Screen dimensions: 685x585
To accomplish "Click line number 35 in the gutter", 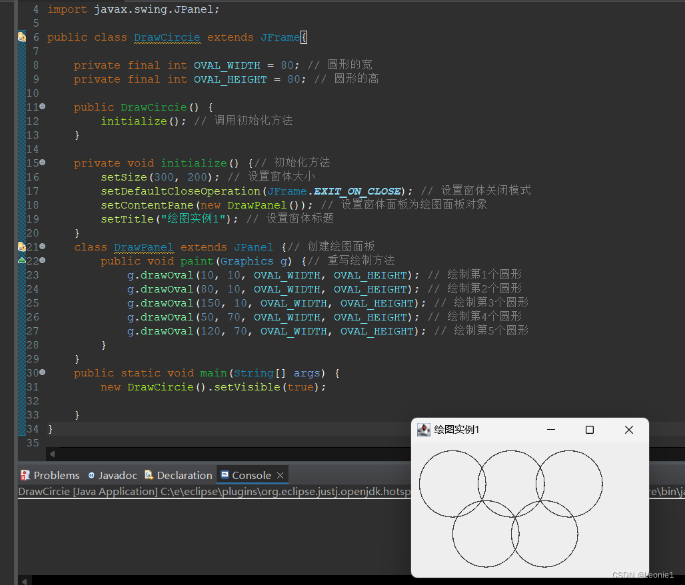I will click(x=33, y=443).
